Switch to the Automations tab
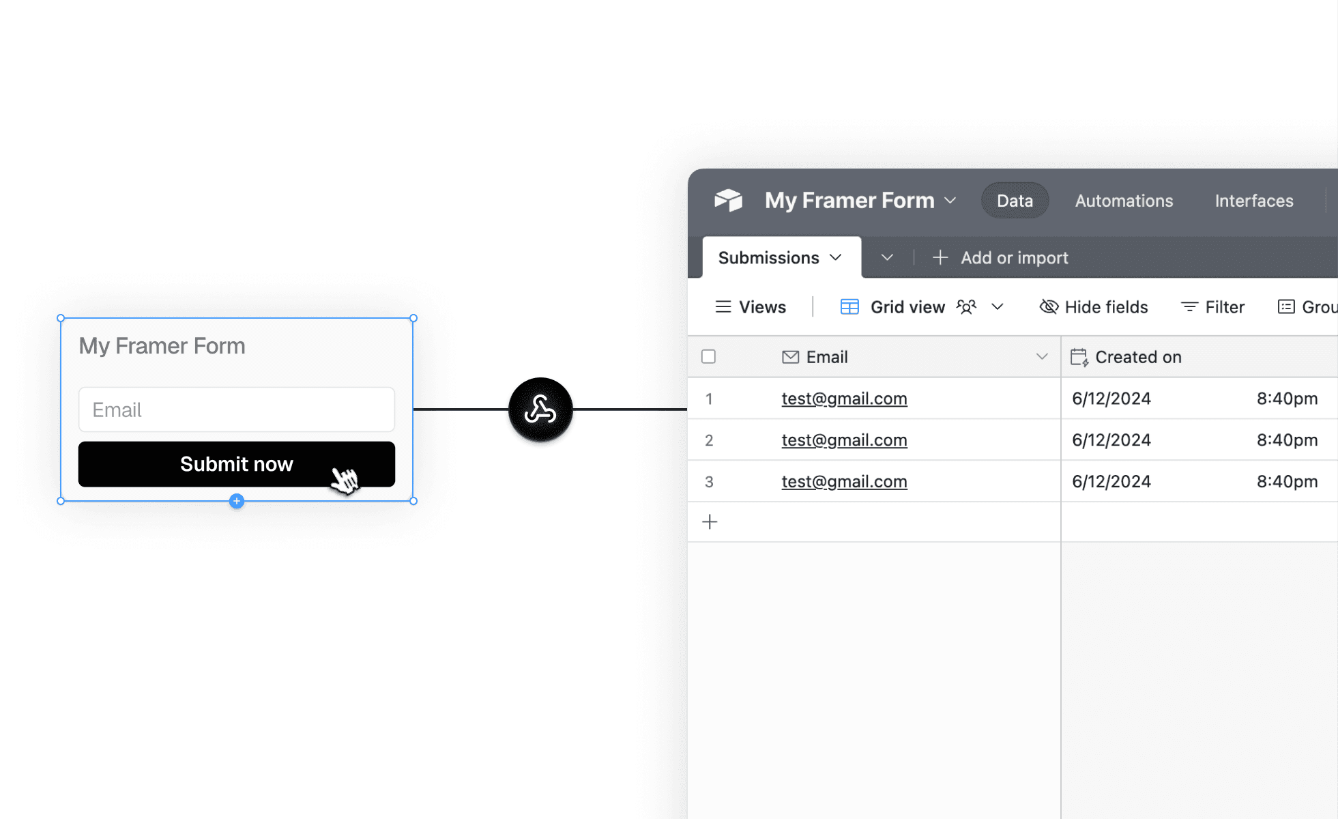The height and width of the screenshot is (819, 1338). (1124, 201)
